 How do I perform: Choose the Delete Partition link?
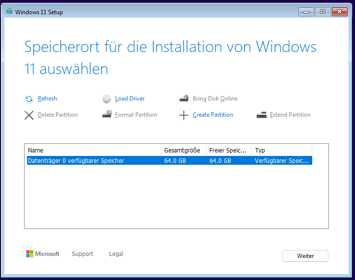pos(58,115)
